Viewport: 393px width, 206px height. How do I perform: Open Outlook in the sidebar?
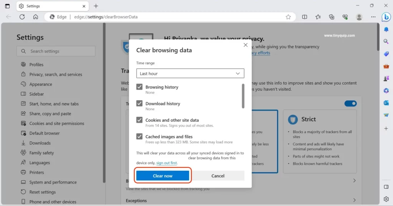coord(386,103)
